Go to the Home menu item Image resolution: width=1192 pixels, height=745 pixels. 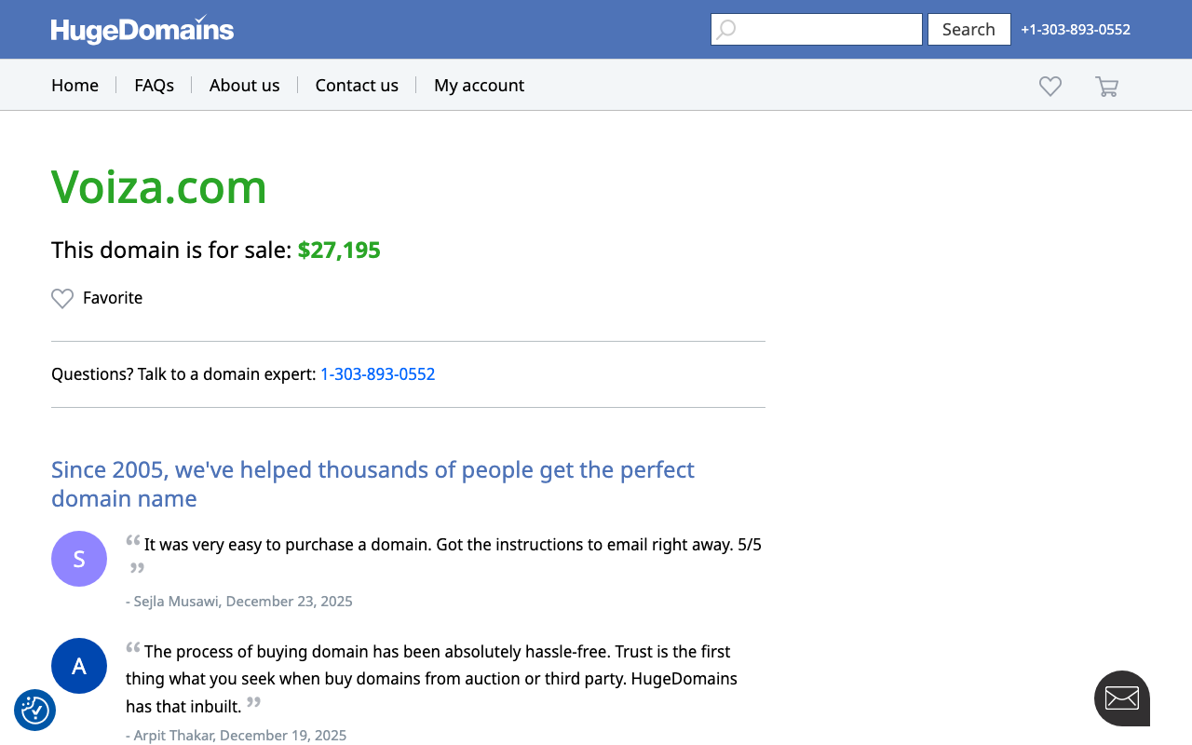click(x=74, y=86)
